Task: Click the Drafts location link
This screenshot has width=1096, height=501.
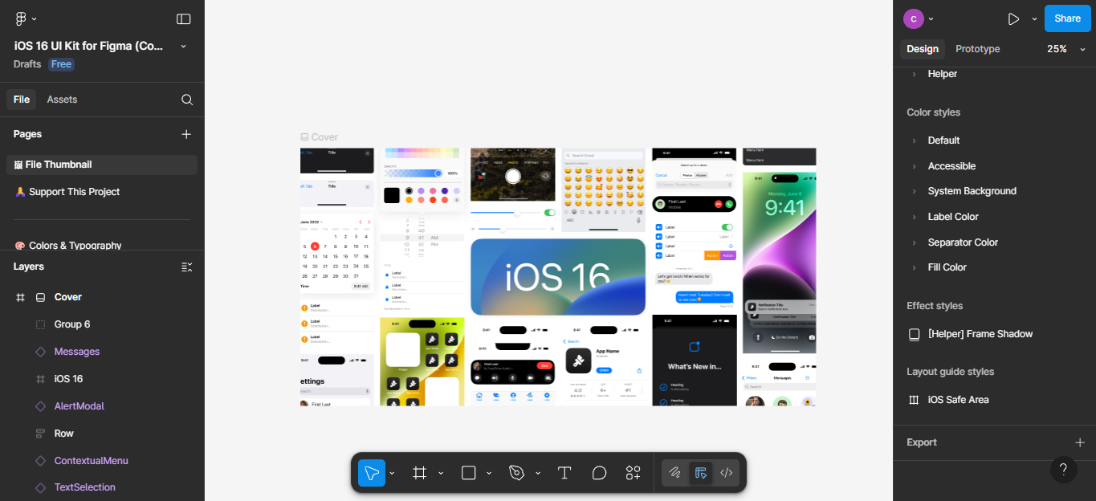Action: [x=27, y=64]
